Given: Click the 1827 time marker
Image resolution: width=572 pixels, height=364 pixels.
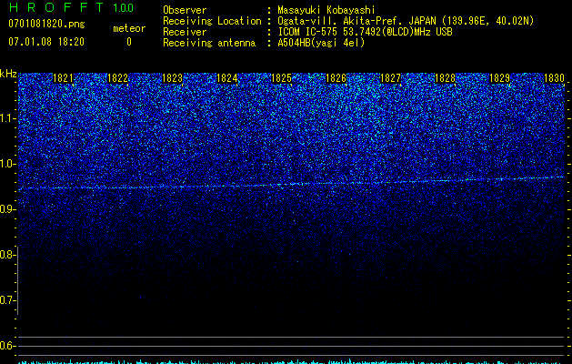Looking at the screenshot, I should click(390, 78).
